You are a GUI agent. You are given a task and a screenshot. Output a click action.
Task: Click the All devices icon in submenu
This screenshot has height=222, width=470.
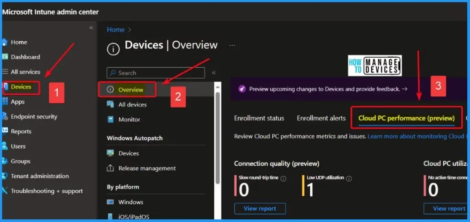(110, 104)
